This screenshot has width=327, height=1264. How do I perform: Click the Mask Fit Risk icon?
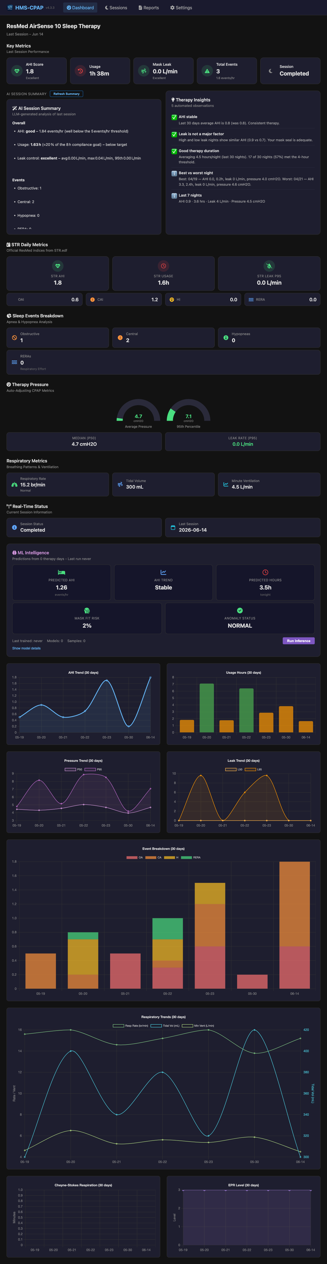[x=87, y=610]
